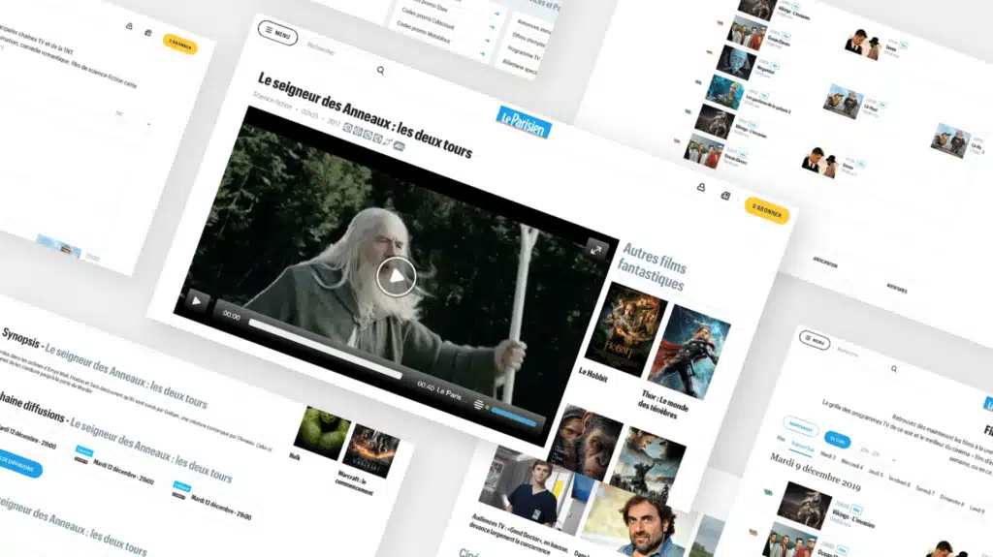
Task: Click the Thor : Le monde des ténèbres title
Action: coord(663,405)
